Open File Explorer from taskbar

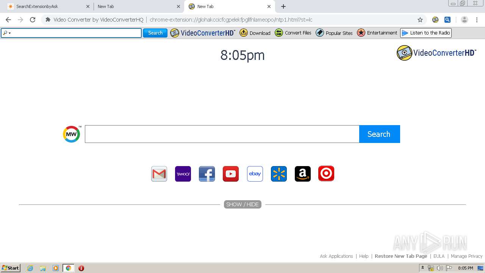tap(43, 268)
